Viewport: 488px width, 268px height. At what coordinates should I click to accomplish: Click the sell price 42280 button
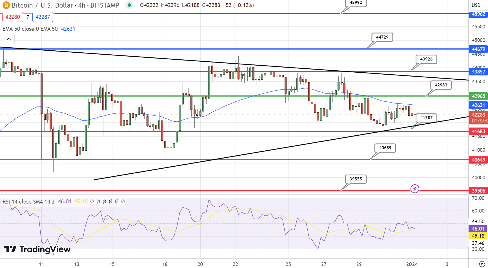pyautogui.click(x=13, y=17)
